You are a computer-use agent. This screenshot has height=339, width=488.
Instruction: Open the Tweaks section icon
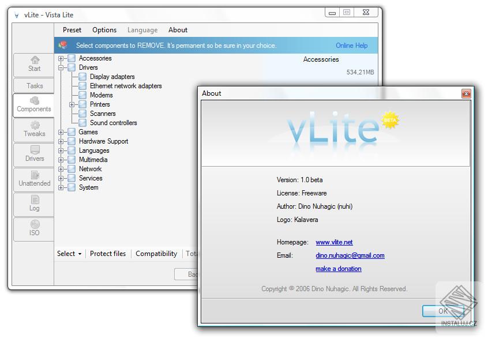[35, 125]
